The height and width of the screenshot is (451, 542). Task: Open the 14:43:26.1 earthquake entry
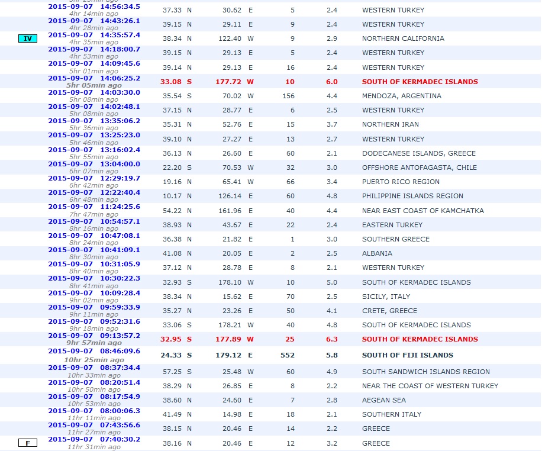pyautogui.click(x=94, y=21)
